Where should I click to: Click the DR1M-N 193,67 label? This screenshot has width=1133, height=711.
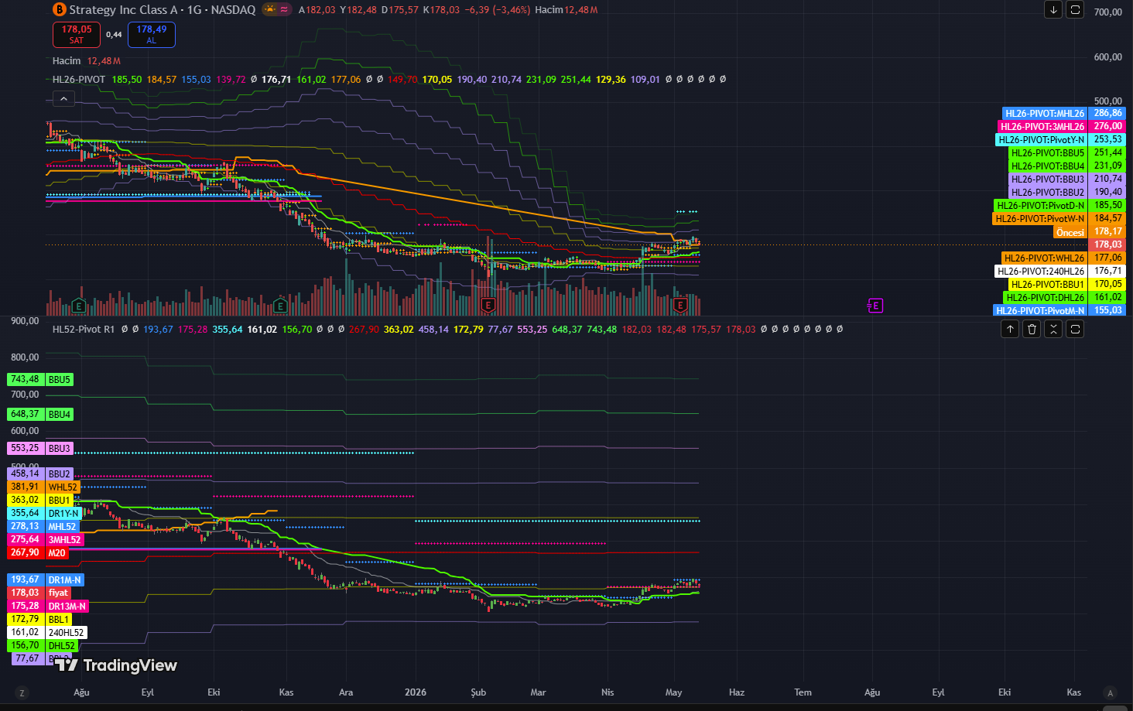pyautogui.click(x=46, y=580)
